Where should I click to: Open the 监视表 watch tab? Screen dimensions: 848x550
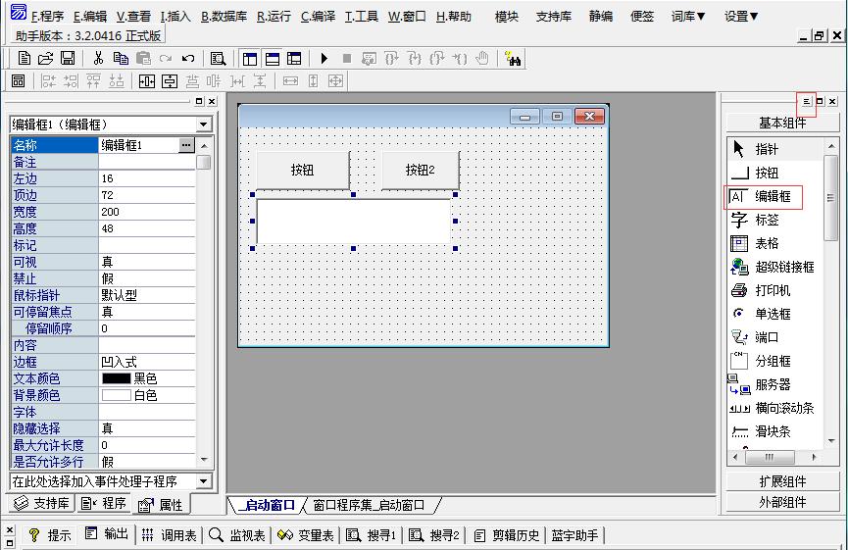tap(237, 535)
